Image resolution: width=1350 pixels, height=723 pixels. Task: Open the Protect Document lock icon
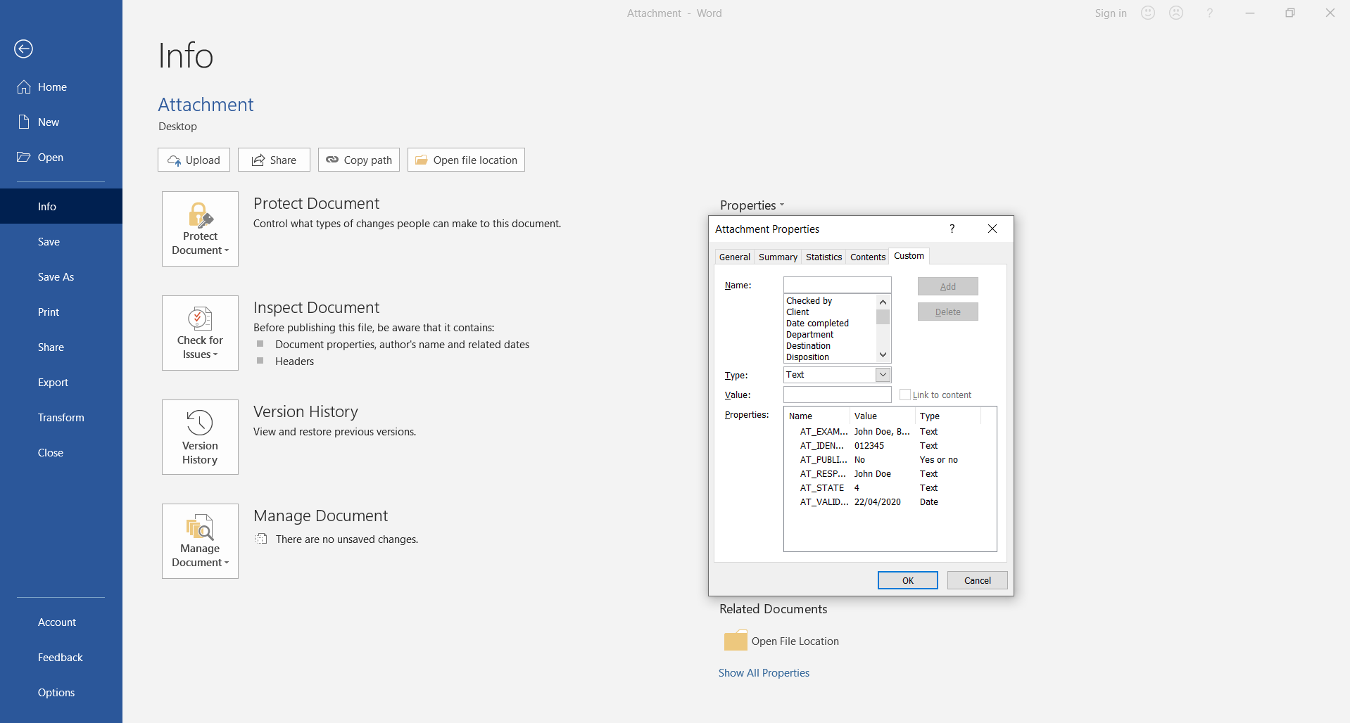pos(200,216)
